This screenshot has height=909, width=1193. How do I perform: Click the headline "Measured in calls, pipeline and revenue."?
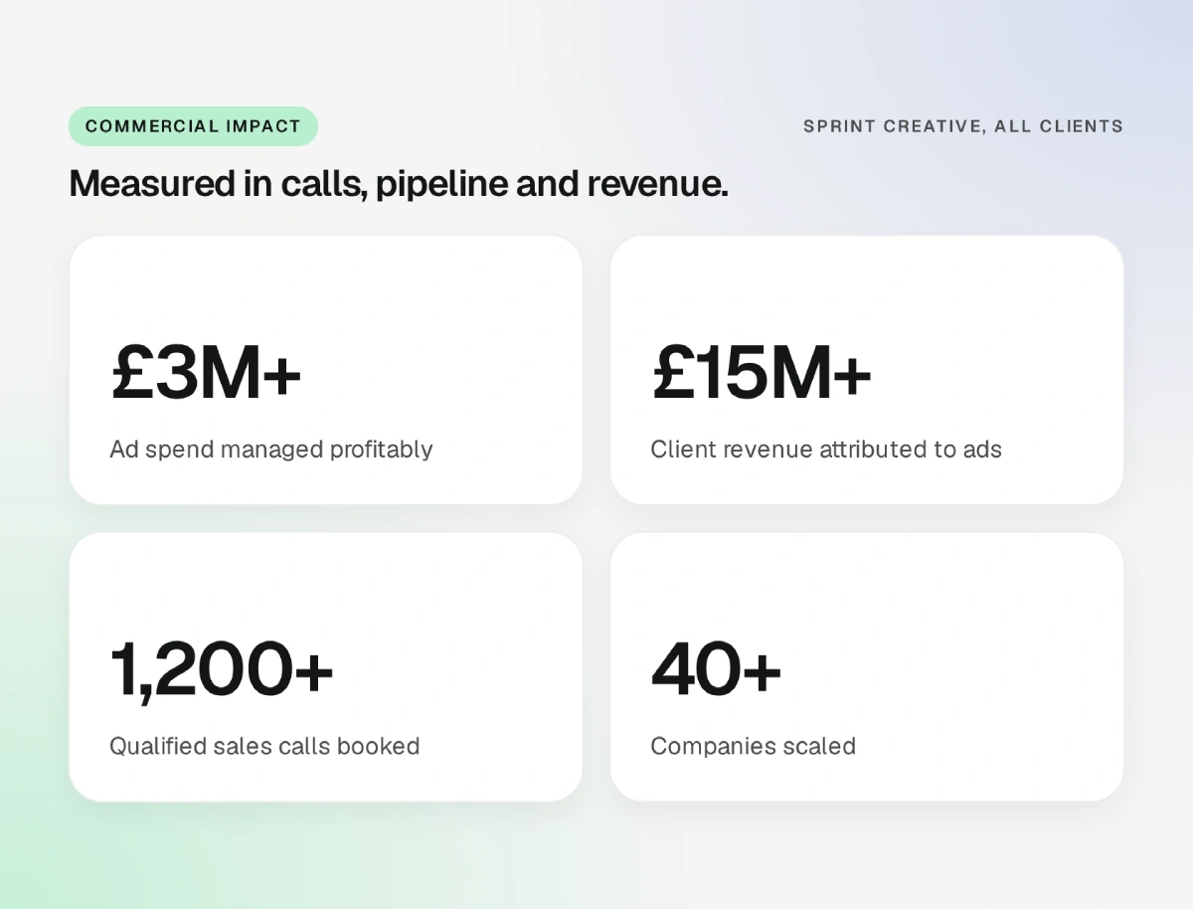click(399, 183)
